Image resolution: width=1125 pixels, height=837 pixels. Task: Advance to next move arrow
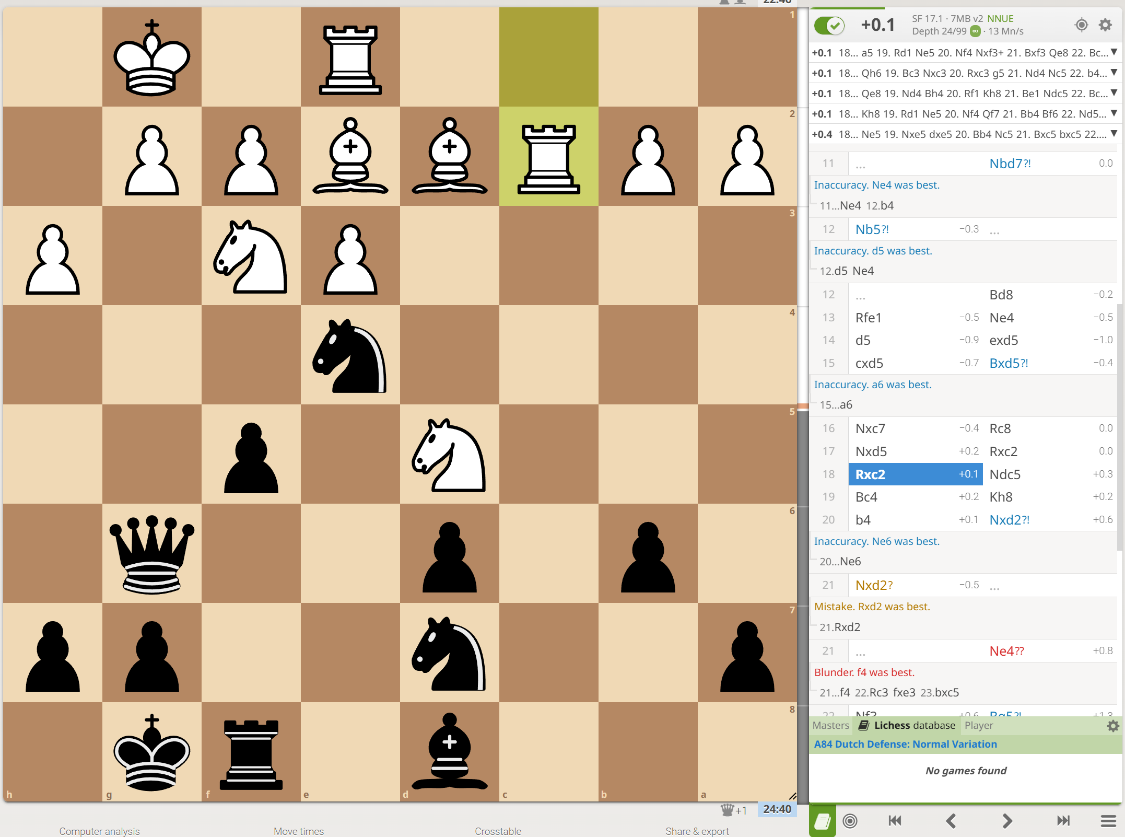(x=1007, y=821)
